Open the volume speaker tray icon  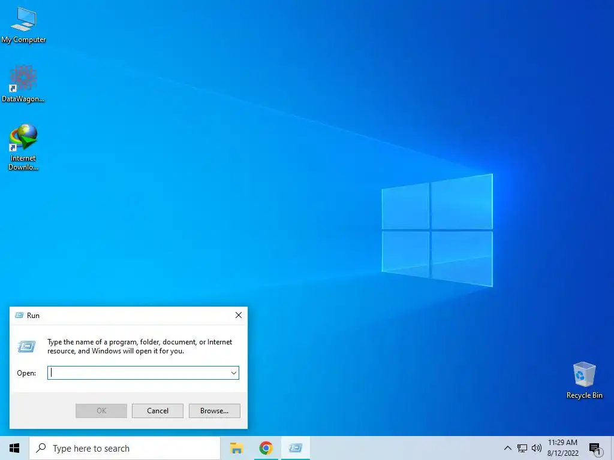(x=537, y=448)
